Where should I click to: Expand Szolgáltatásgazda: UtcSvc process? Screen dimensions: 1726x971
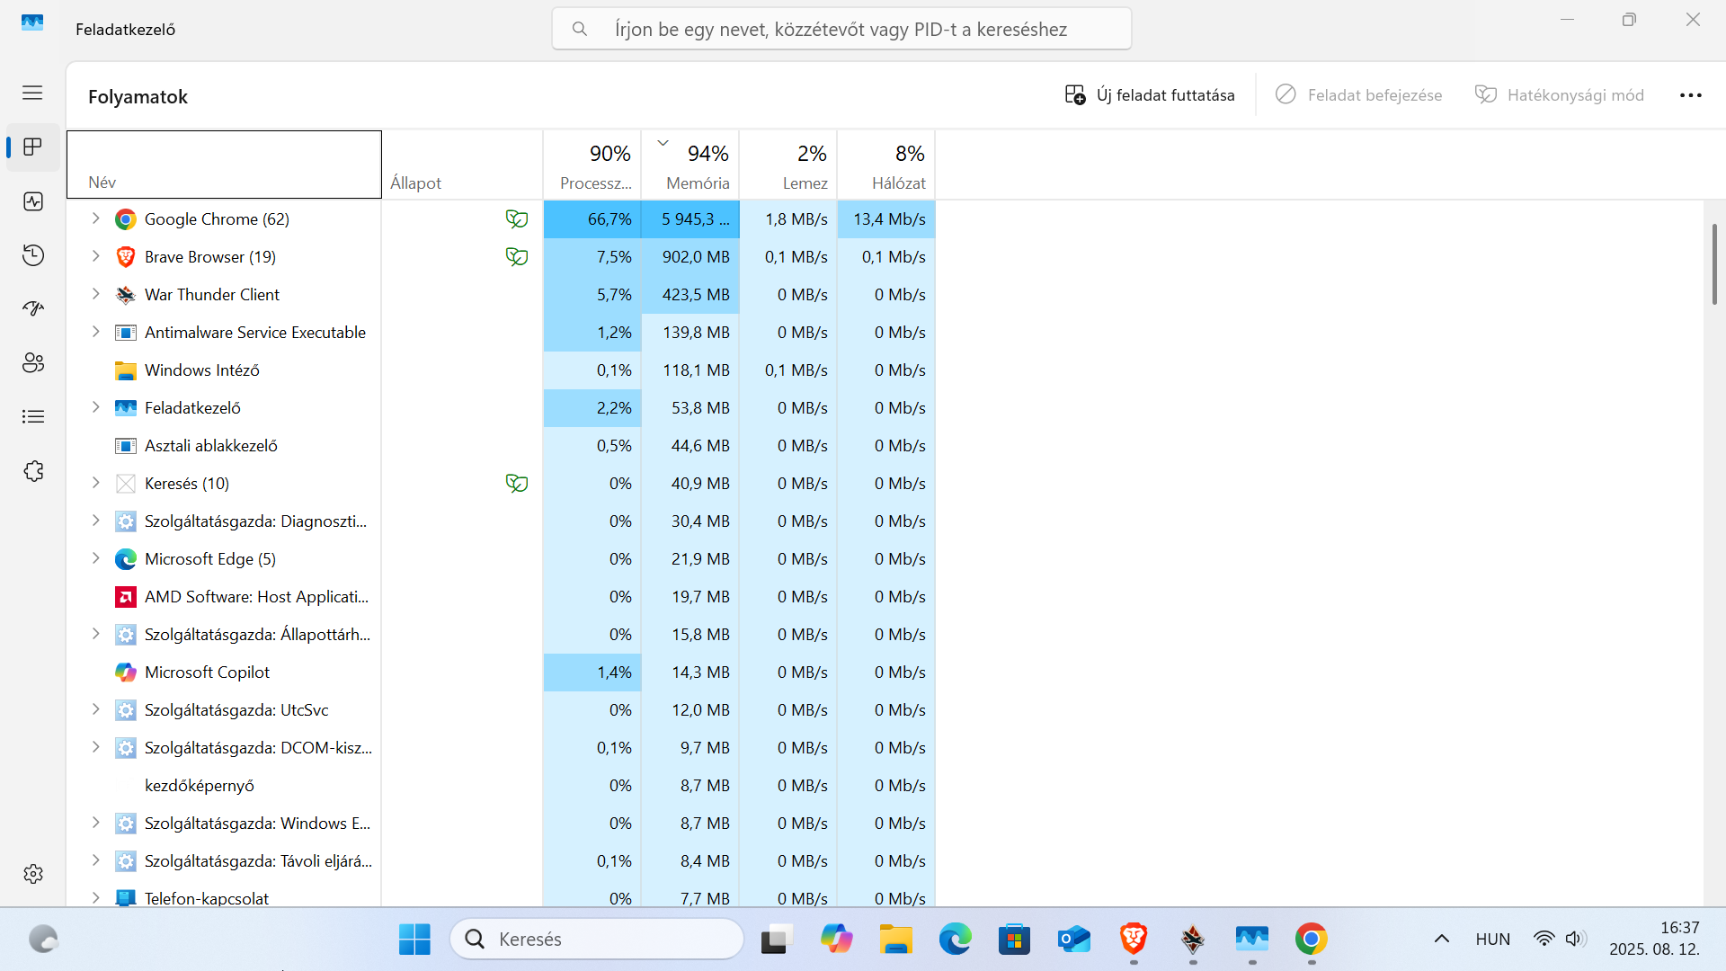coord(95,709)
